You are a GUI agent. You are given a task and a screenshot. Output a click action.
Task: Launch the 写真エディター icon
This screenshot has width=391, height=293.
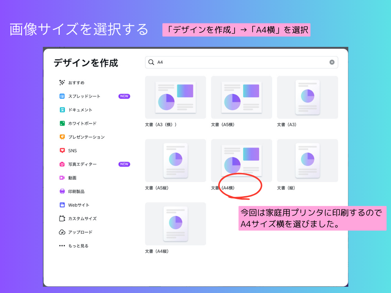62,164
